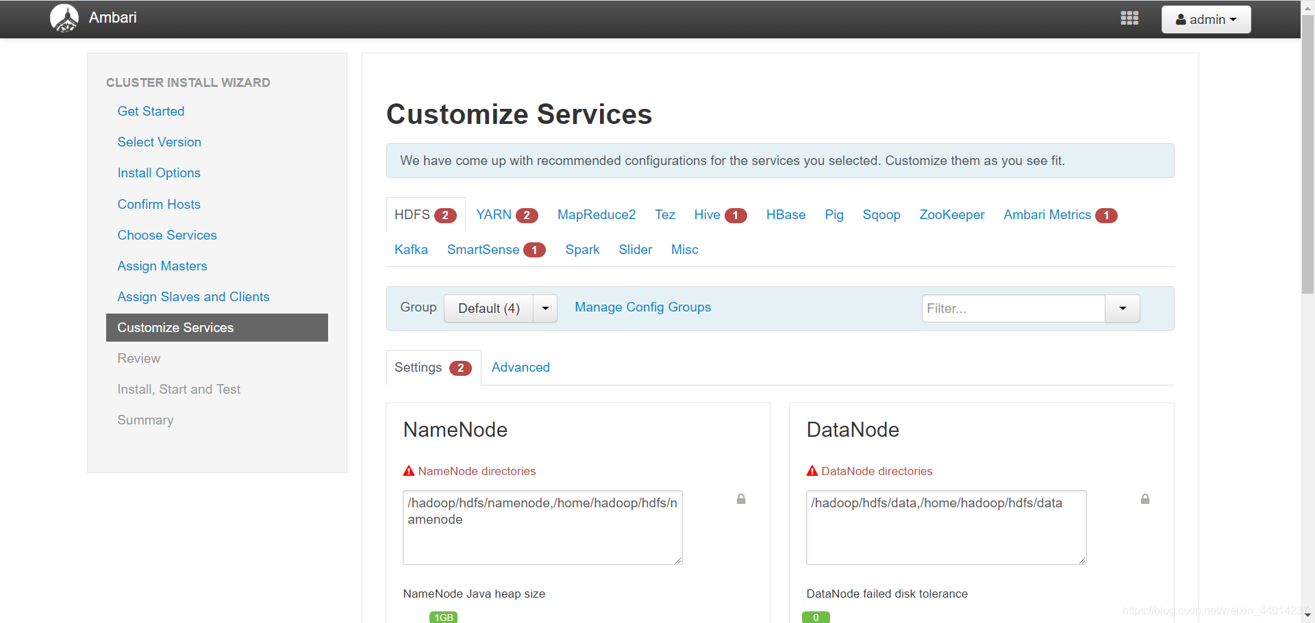Click the page vertical scrollbar

[x=1307, y=154]
